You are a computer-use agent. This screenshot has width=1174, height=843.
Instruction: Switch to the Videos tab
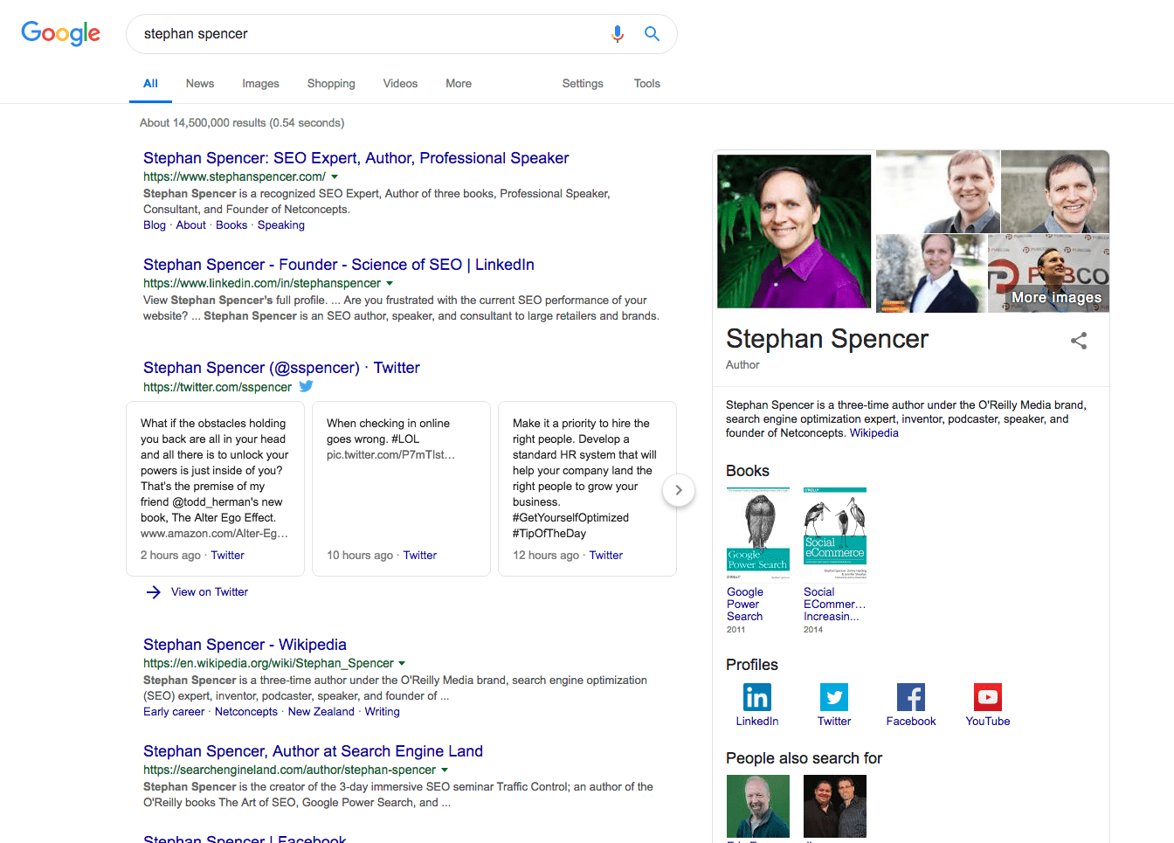(400, 84)
